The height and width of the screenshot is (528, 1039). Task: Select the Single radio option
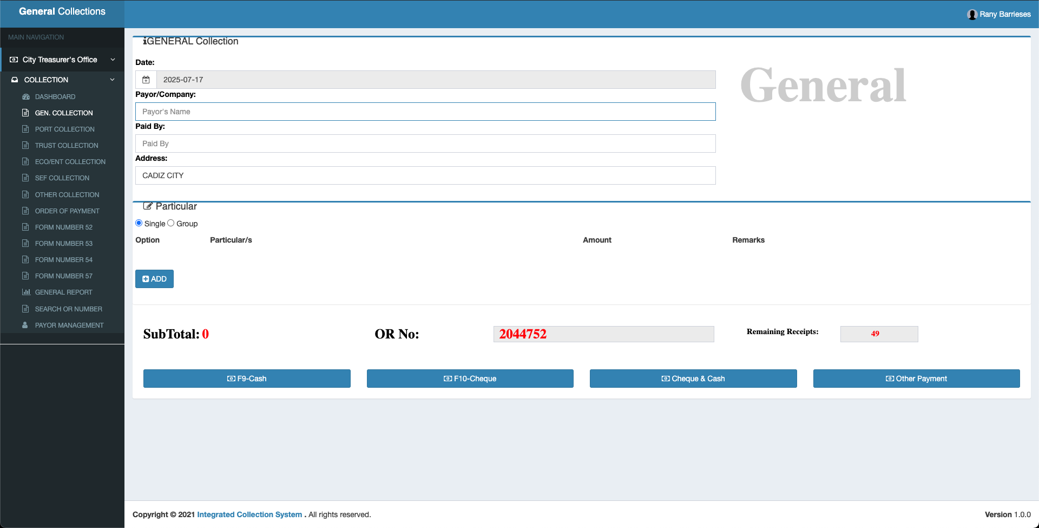pos(139,223)
